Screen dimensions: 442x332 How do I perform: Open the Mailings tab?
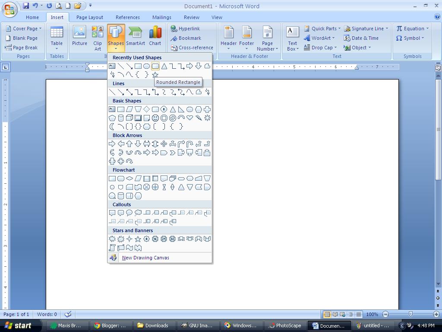[x=162, y=17]
